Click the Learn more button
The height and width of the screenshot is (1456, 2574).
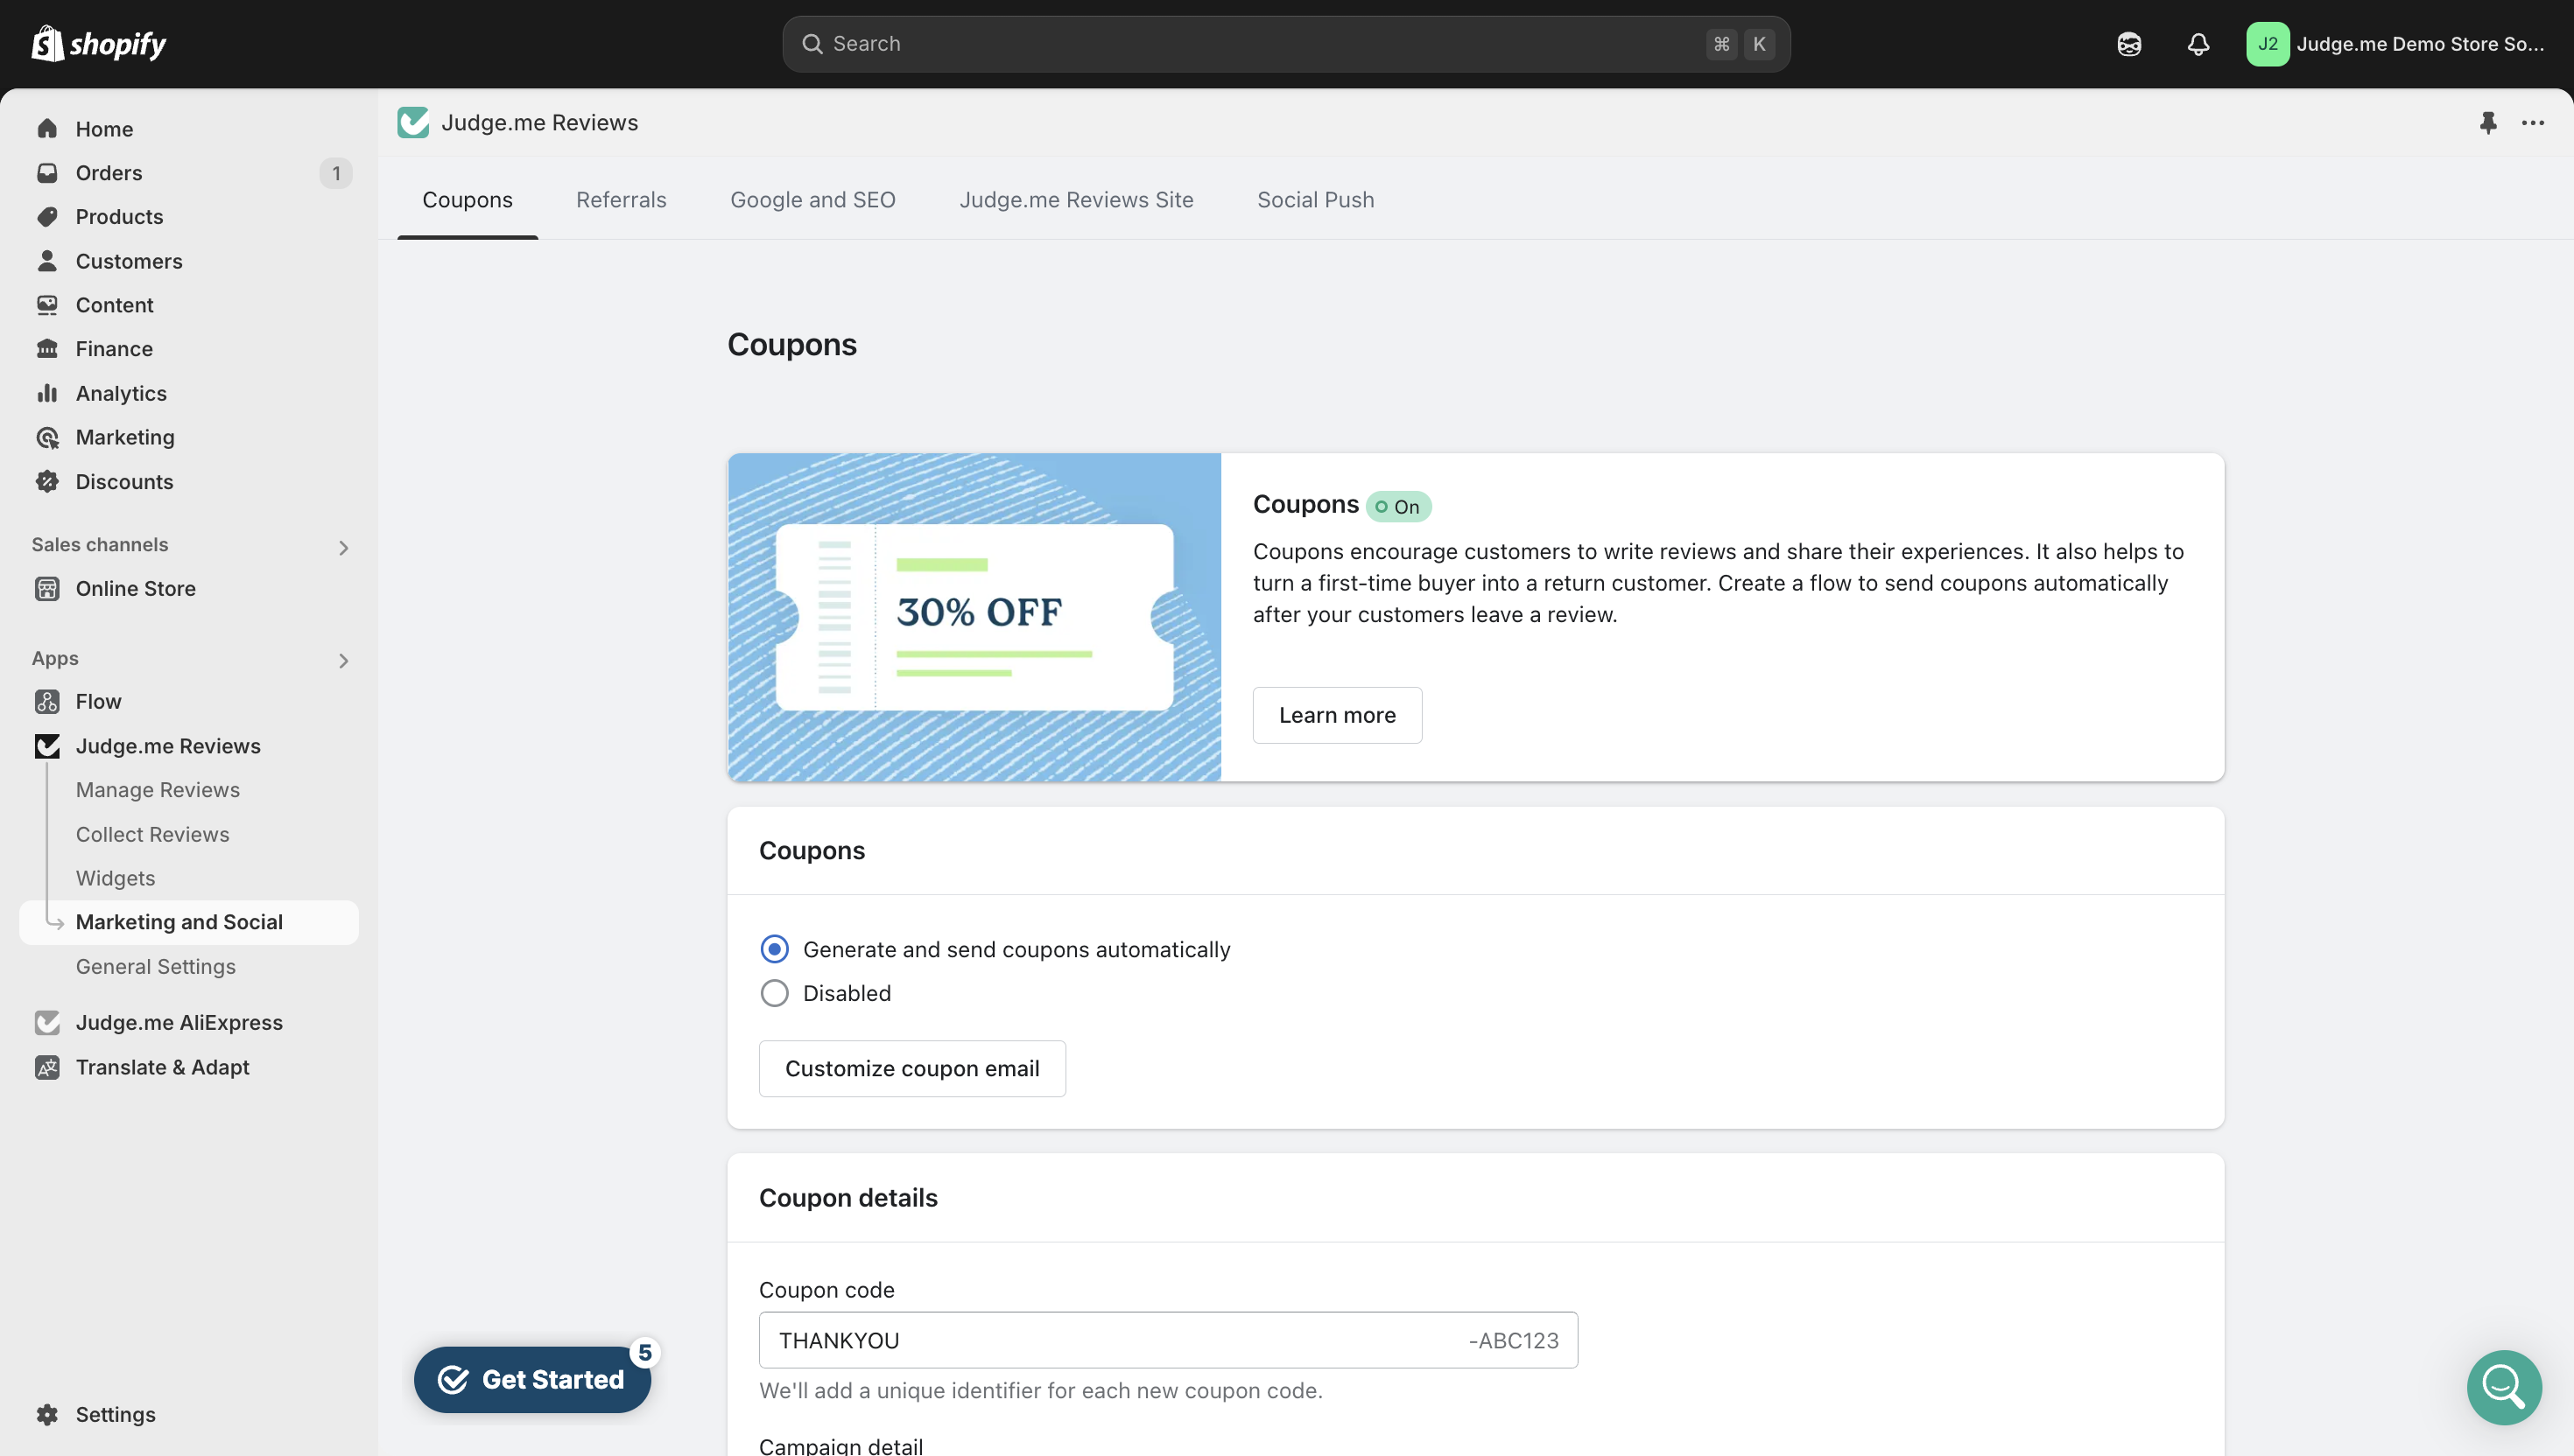(1337, 715)
